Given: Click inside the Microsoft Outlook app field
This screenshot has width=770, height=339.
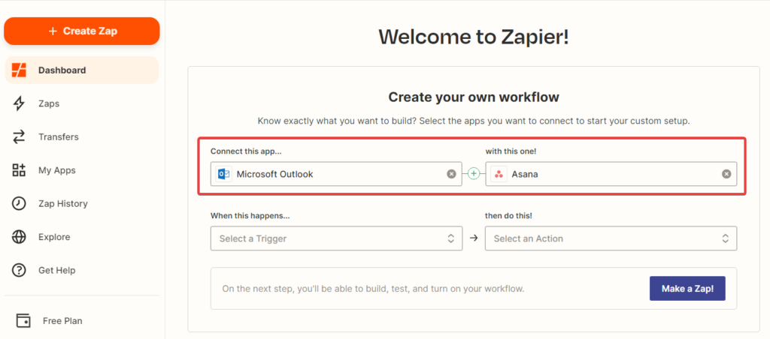Looking at the screenshot, I should [x=338, y=174].
